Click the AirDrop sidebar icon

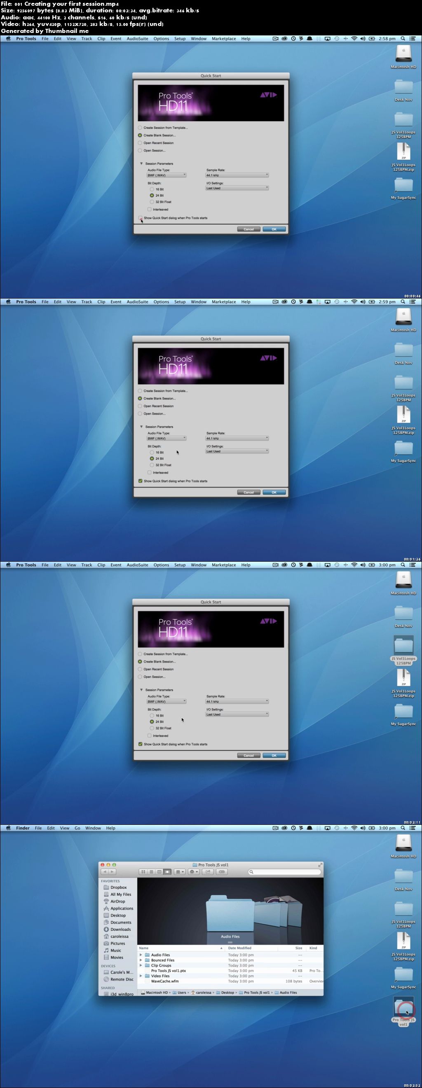107,901
